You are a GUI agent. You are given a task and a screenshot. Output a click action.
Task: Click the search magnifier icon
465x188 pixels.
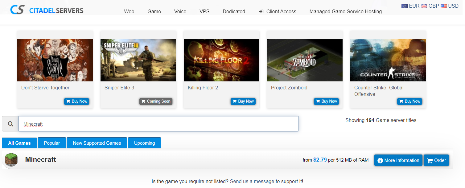10,124
